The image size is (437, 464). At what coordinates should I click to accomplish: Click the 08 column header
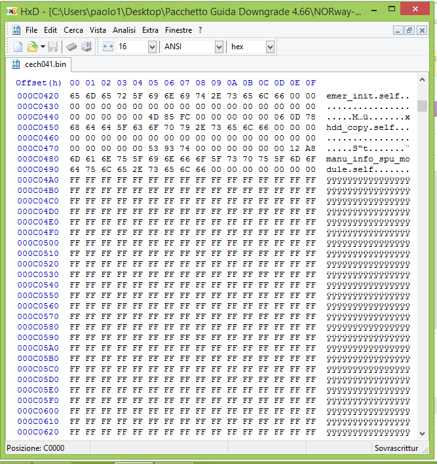(200, 83)
